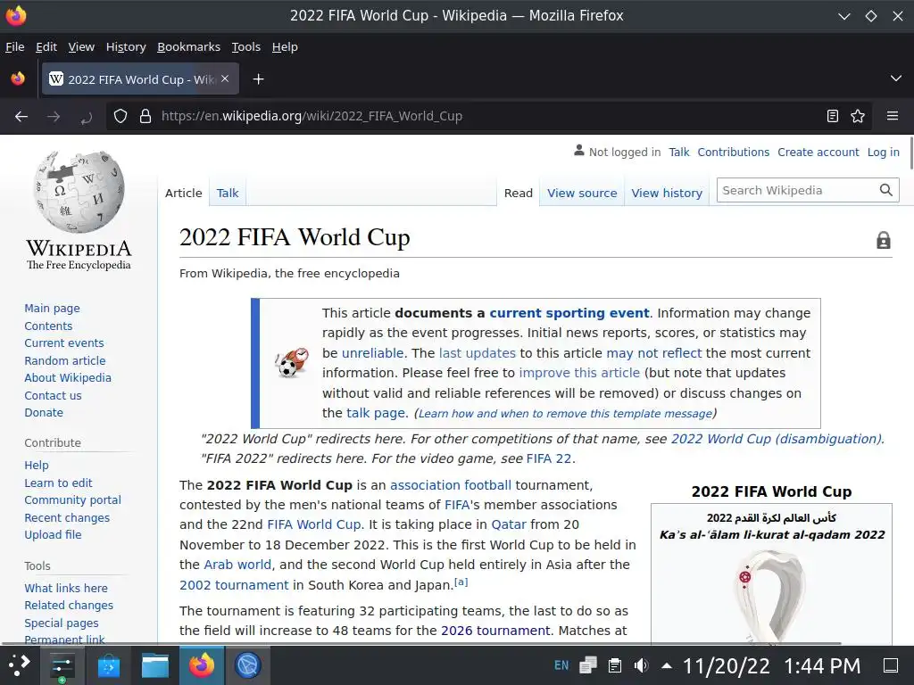Open the Recent changes sidebar link
This screenshot has width=914, height=685.
[x=67, y=518]
